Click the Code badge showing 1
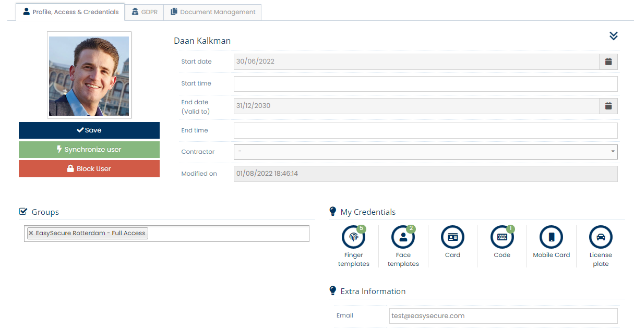The width and height of the screenshot is (634, 329). pos(510,228)
